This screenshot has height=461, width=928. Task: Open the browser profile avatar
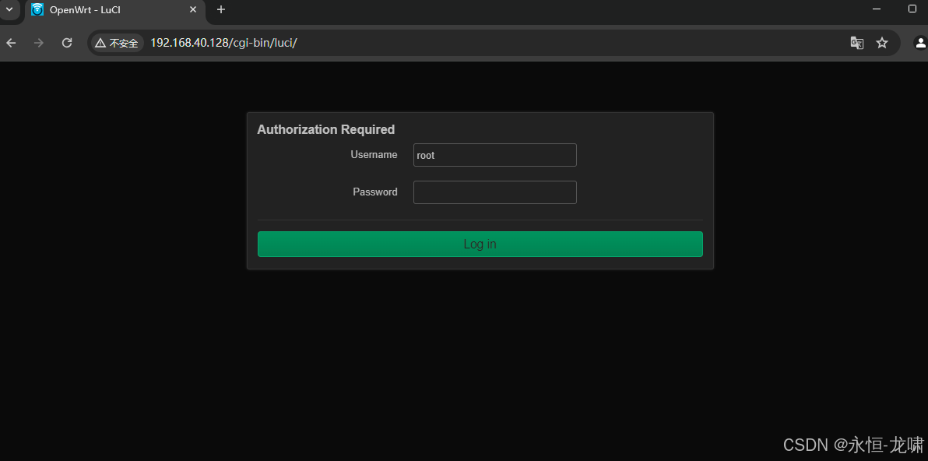(x=921, y=43)
